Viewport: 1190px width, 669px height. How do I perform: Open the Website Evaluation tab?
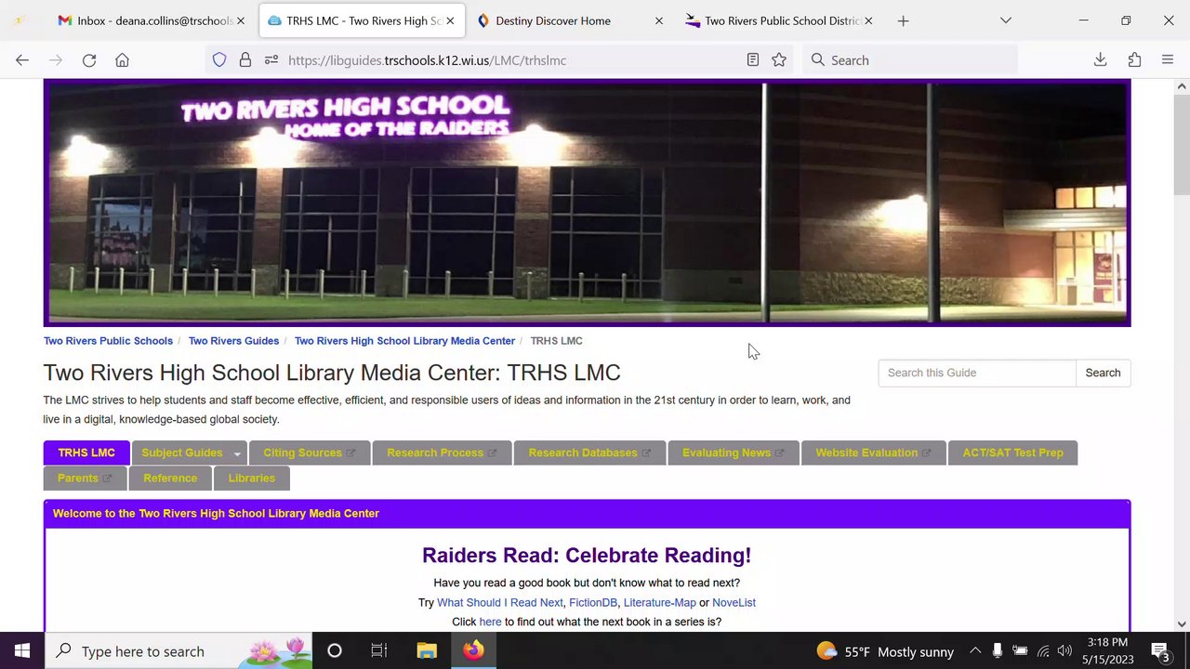click(873, 453)
